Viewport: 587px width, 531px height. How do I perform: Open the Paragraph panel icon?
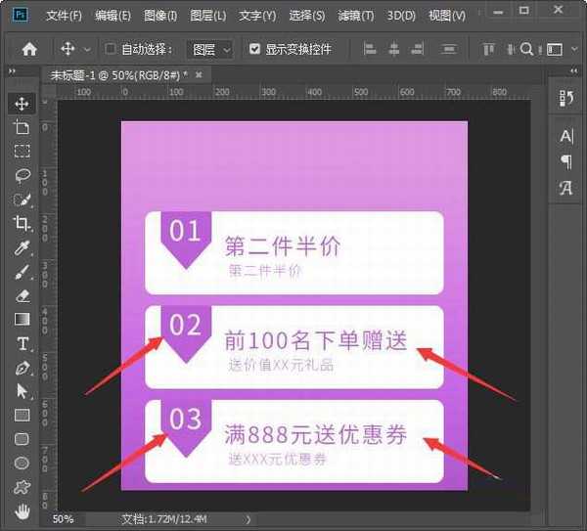[x=565, y=161]
